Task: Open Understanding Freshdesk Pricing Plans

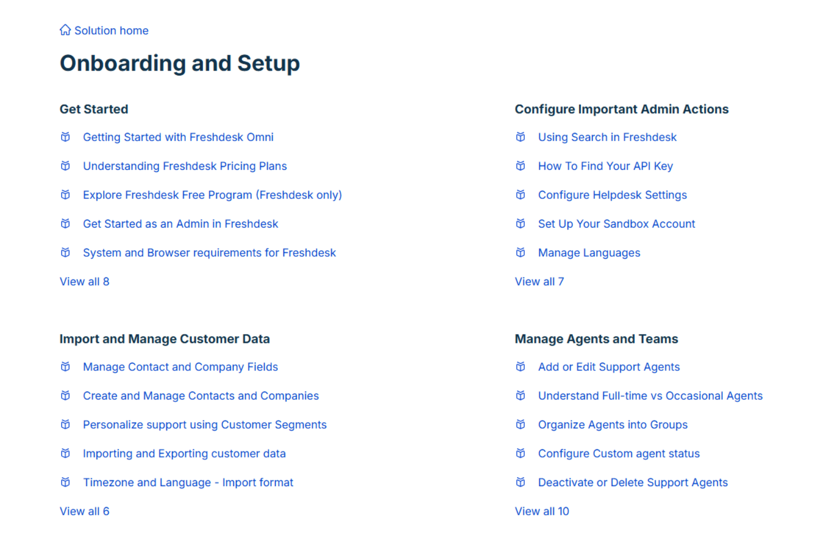Action: (185, 165)
